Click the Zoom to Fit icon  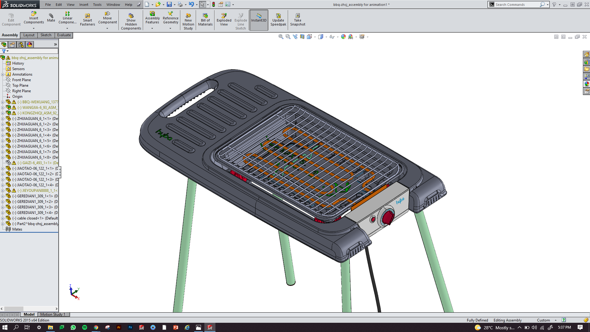pyautogui.click(x=281, y=37)
